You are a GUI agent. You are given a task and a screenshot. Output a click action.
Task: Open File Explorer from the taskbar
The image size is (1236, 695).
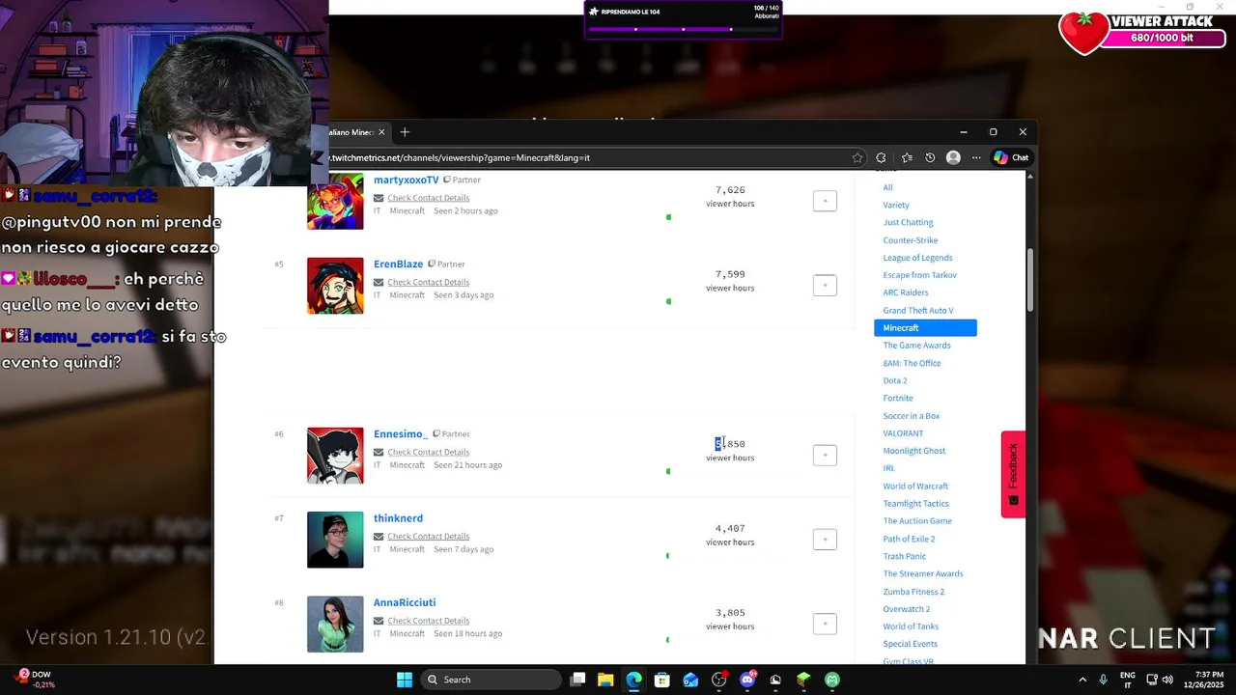coord(605,680)
